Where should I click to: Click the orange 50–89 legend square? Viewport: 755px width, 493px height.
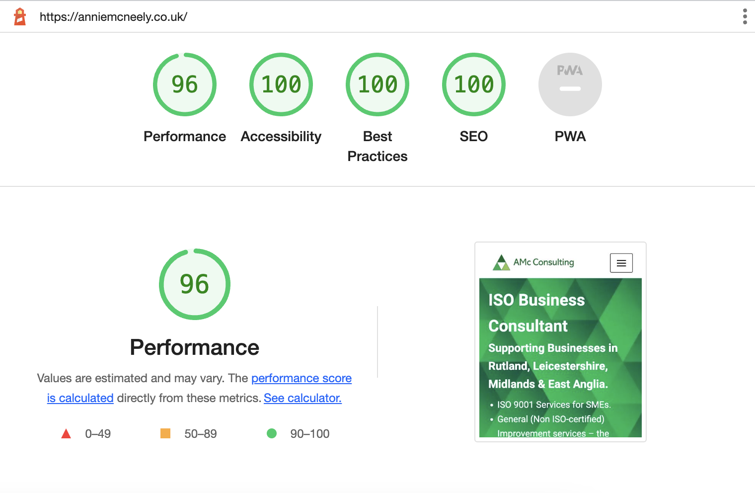[165, 433]
